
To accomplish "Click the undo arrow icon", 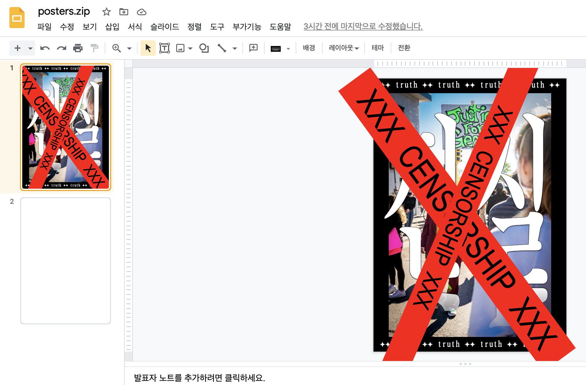I will tap(45, 48).
